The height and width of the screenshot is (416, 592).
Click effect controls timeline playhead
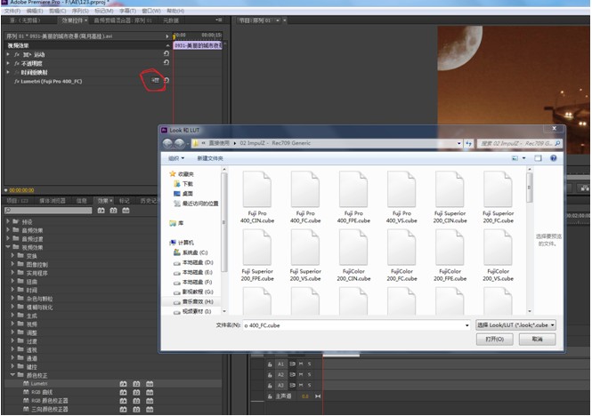[174, 36]
